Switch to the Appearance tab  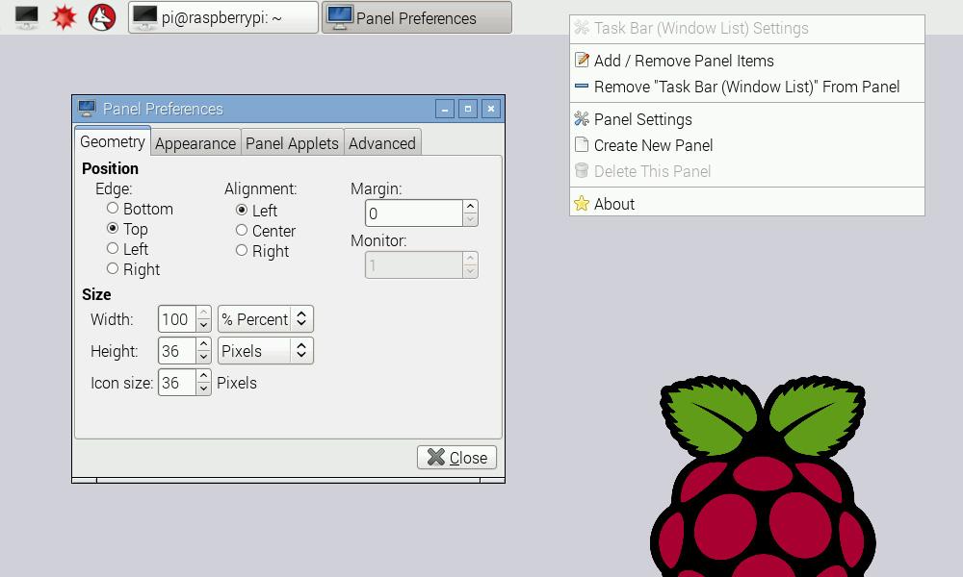click(x=195, y=142)
